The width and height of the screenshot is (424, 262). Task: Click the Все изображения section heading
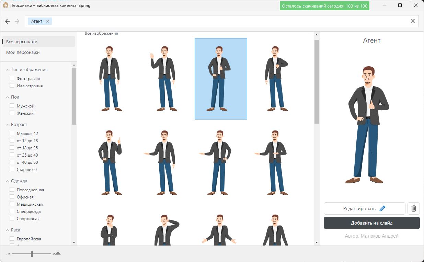101,33
